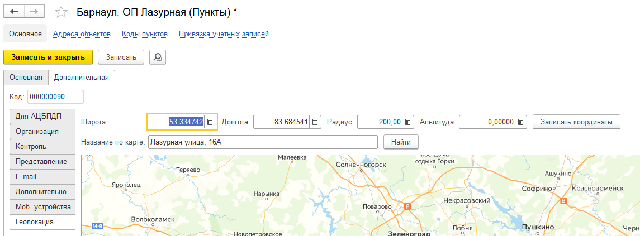The width and height of the screenshot is (640, 236).
Task: Open calculator for Радиус field
Action: [408, 122]
